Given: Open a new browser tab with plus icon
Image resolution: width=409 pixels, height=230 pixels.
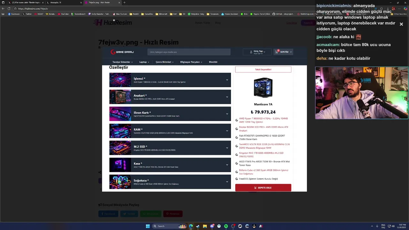Looking at the screenshot, I should click(x=124, y=3).
